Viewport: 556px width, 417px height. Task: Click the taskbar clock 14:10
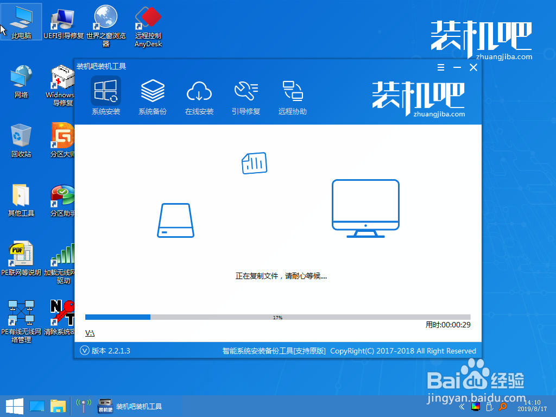point(532,406)
